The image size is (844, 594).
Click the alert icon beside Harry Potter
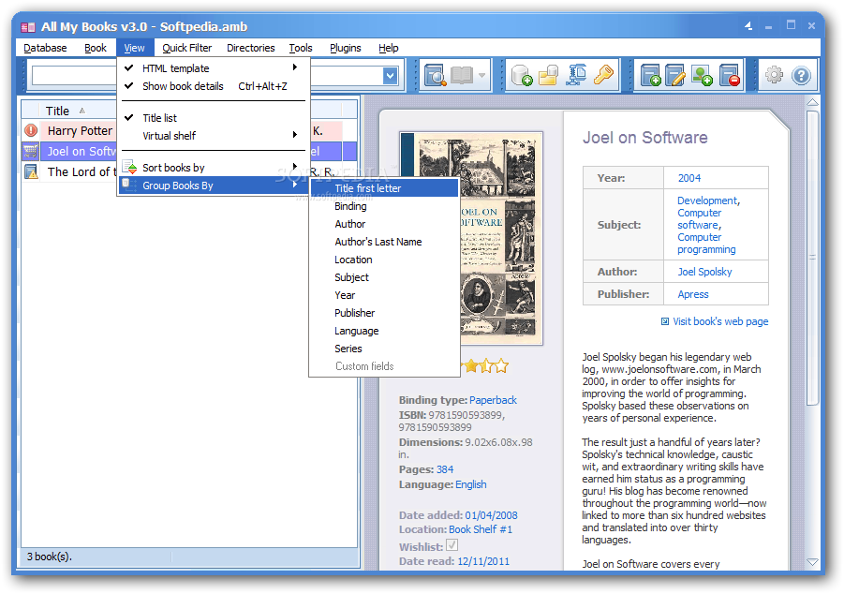(31, 130)
